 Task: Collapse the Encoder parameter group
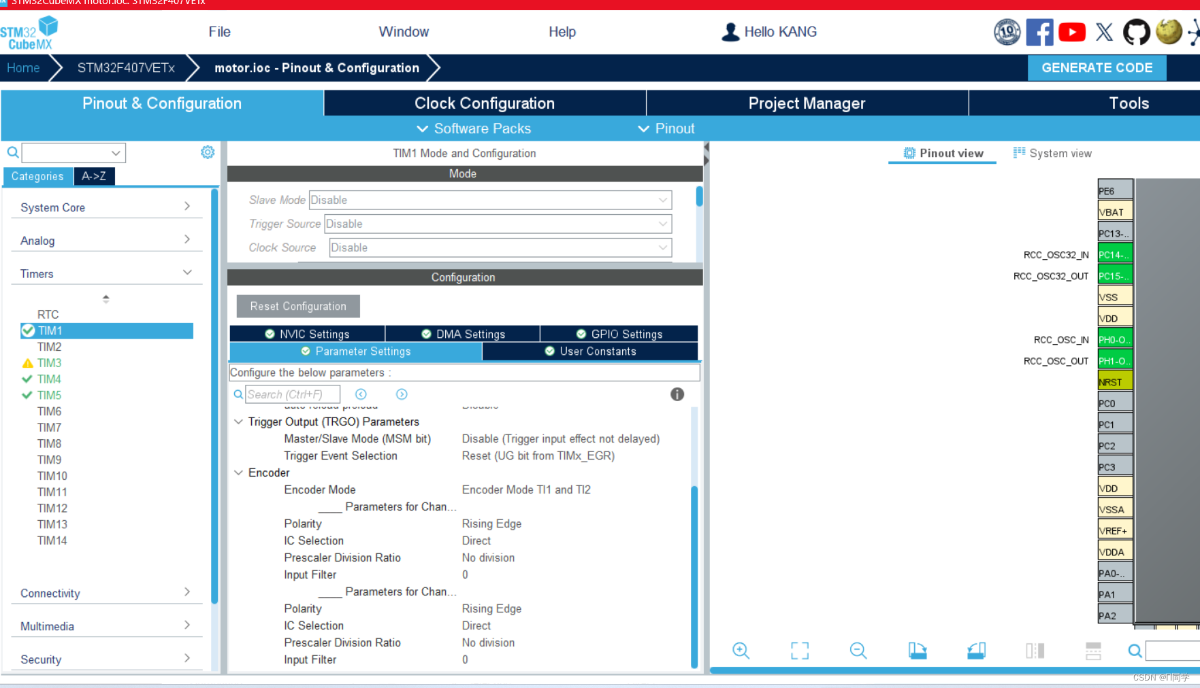(x=238, y=472)
